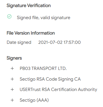Click the 'Signed file, valid signature' text
Image resolution: width=103 pixels, height=107 pixels.
coord(43,18)
